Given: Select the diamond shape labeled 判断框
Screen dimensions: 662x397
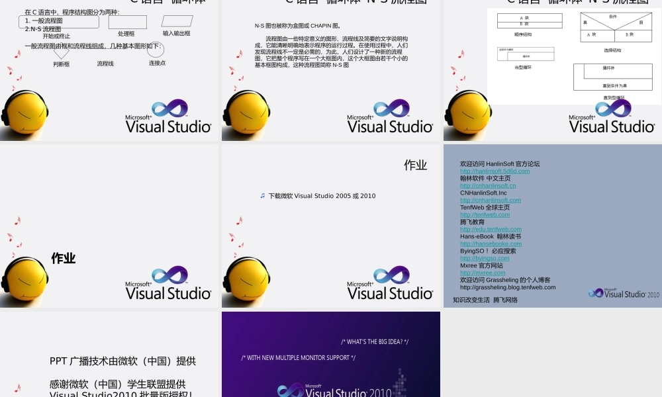Looking at the screenshot, I should pos(61,52).
